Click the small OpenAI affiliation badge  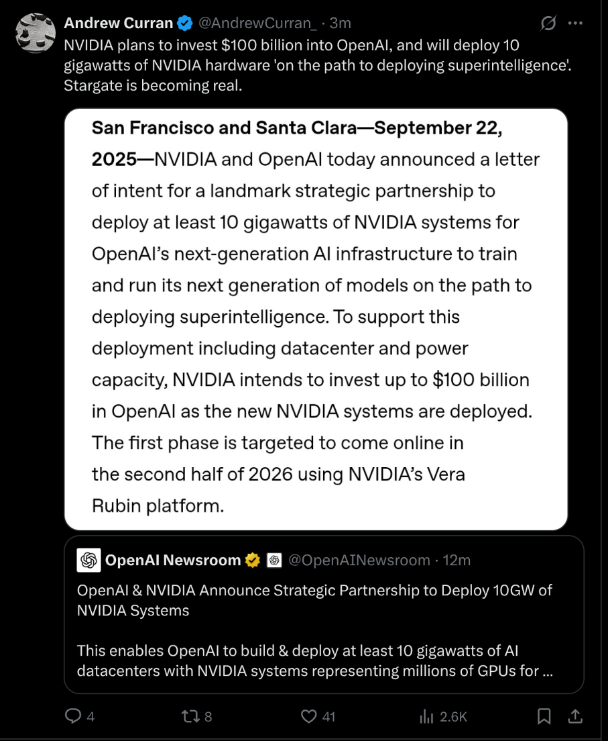pos(273,560)
